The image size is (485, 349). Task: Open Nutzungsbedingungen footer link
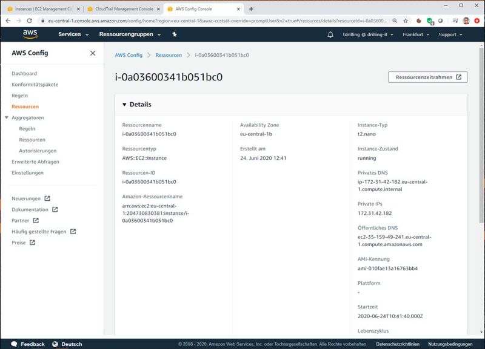tap(450, 344)
